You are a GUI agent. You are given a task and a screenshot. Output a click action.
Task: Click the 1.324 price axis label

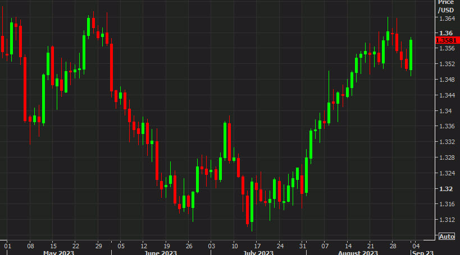coord(447,173)
